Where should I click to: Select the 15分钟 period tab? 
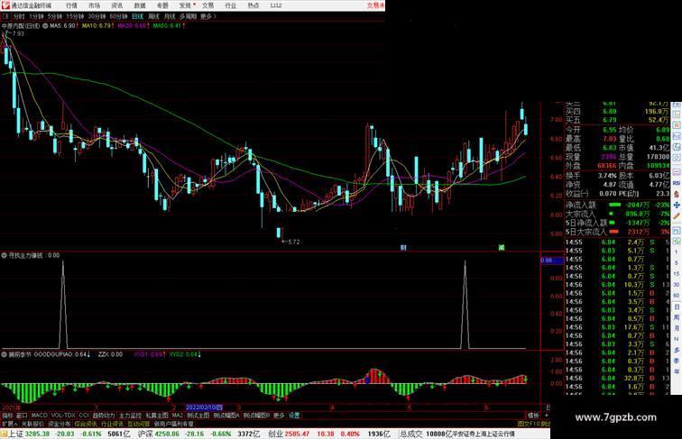pos(75,16)
